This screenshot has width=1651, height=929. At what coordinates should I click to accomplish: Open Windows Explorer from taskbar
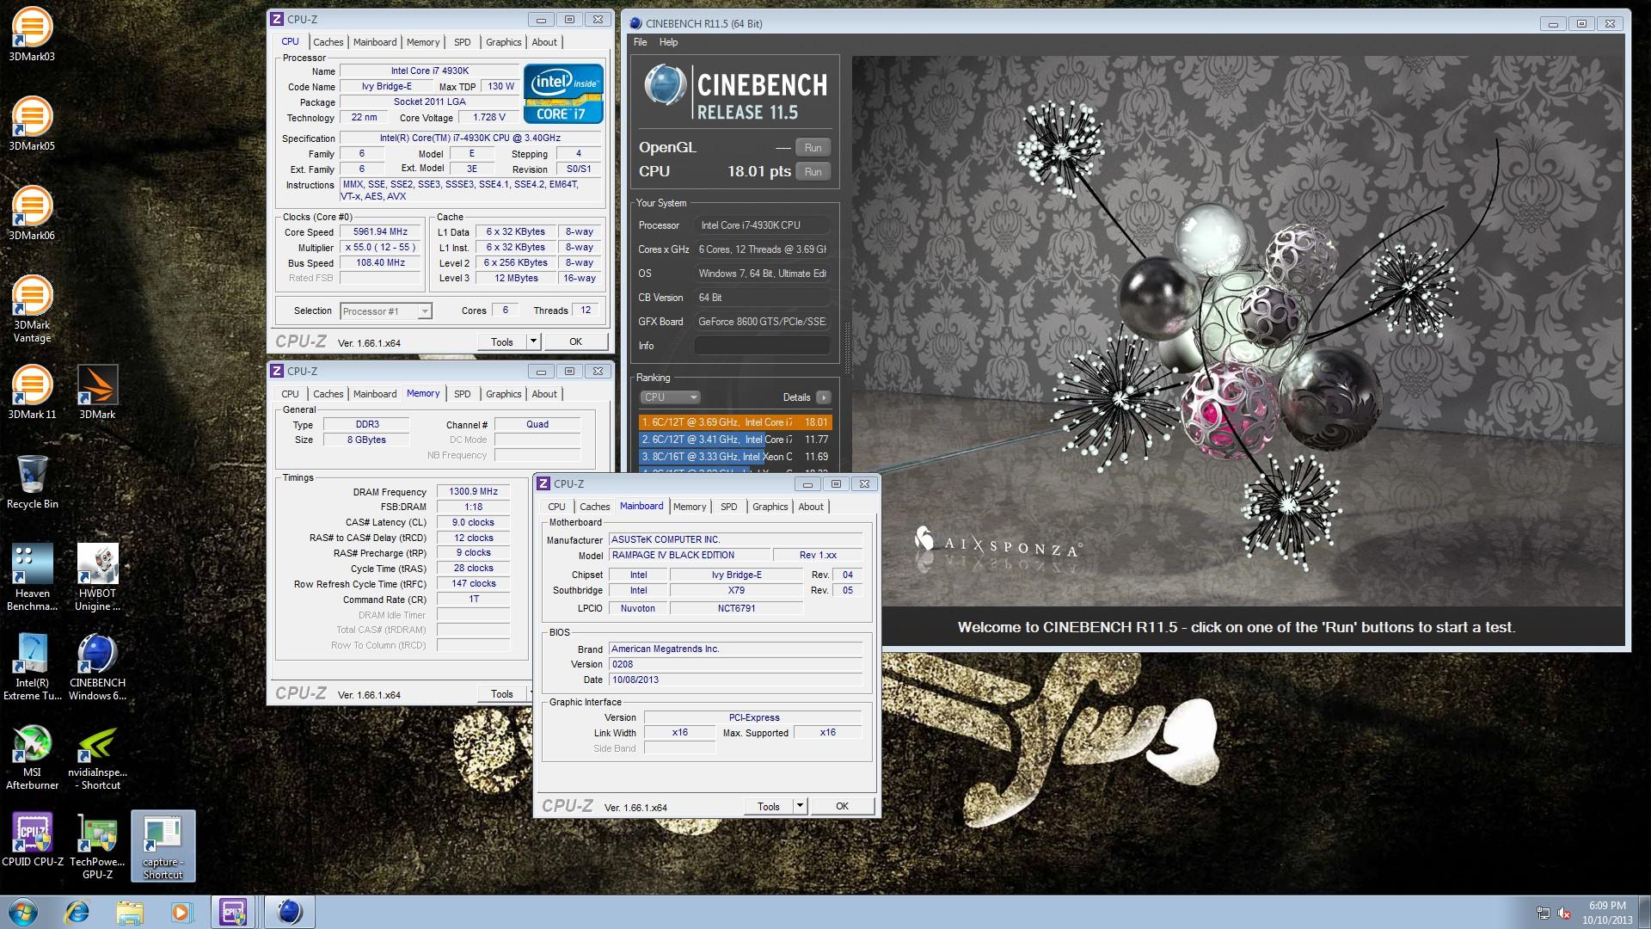(129, 912)
